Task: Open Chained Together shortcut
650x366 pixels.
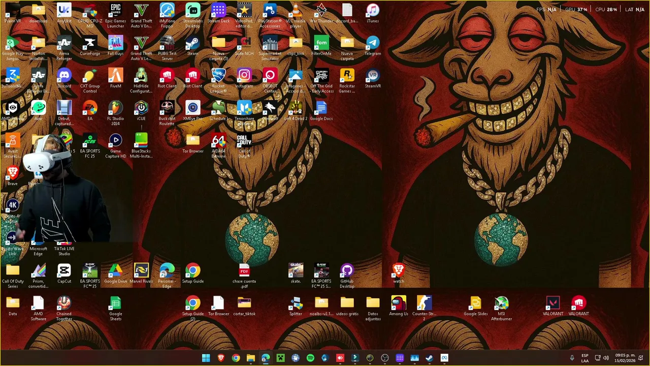Action: tap(64, 308)
